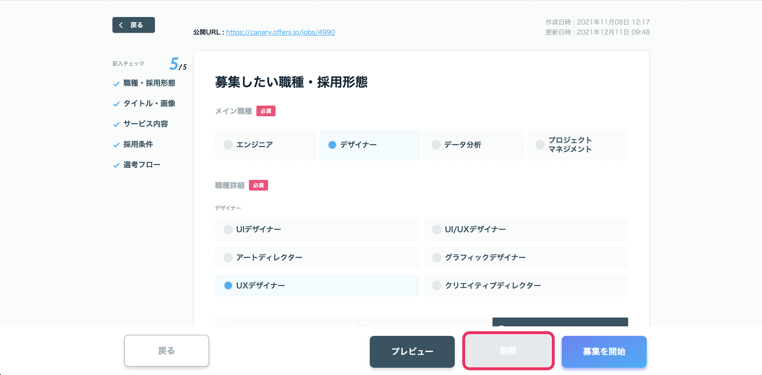Click the 削除 delete button
762x375 pixels.
point(508,351)
